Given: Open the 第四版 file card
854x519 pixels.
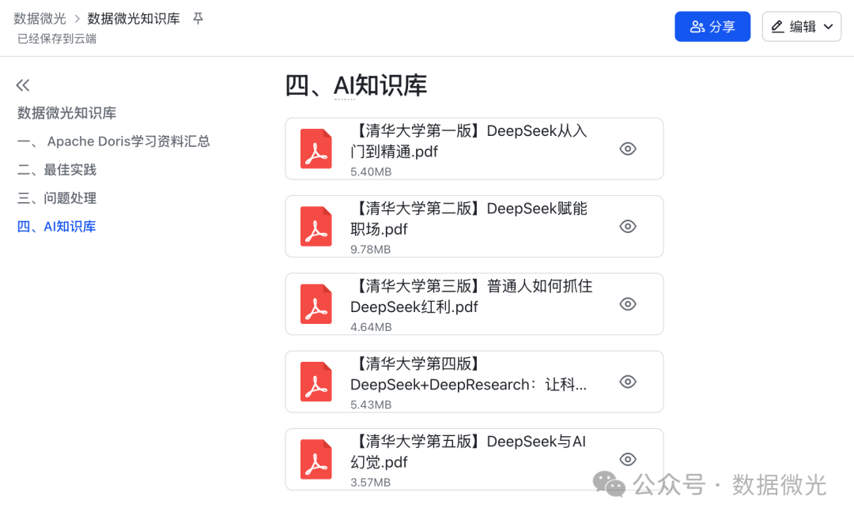Looking at the screenshot, I should tap(474, 382).
